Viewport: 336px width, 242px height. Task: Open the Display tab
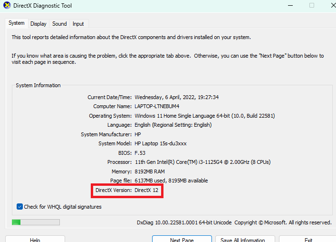point(38,24)
